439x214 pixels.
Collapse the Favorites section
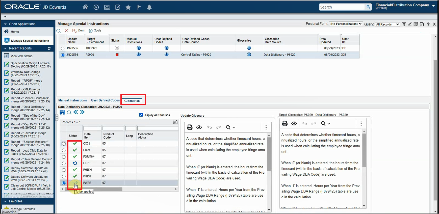pyautogui.click(x=5, y=201)
